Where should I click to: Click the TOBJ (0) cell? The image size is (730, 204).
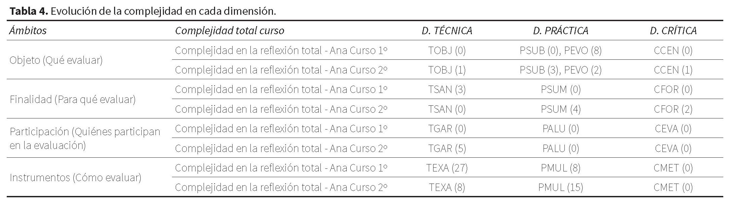coord(447,50)
